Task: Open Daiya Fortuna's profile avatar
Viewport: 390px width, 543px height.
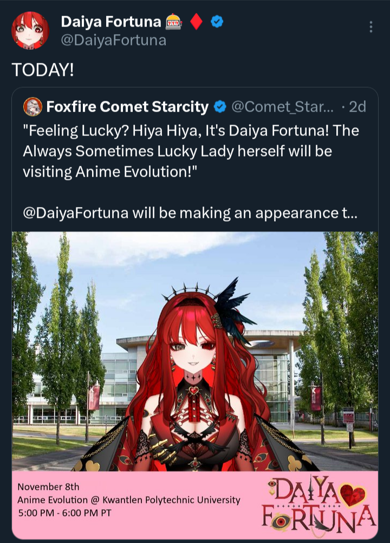Action: (30, 30)
